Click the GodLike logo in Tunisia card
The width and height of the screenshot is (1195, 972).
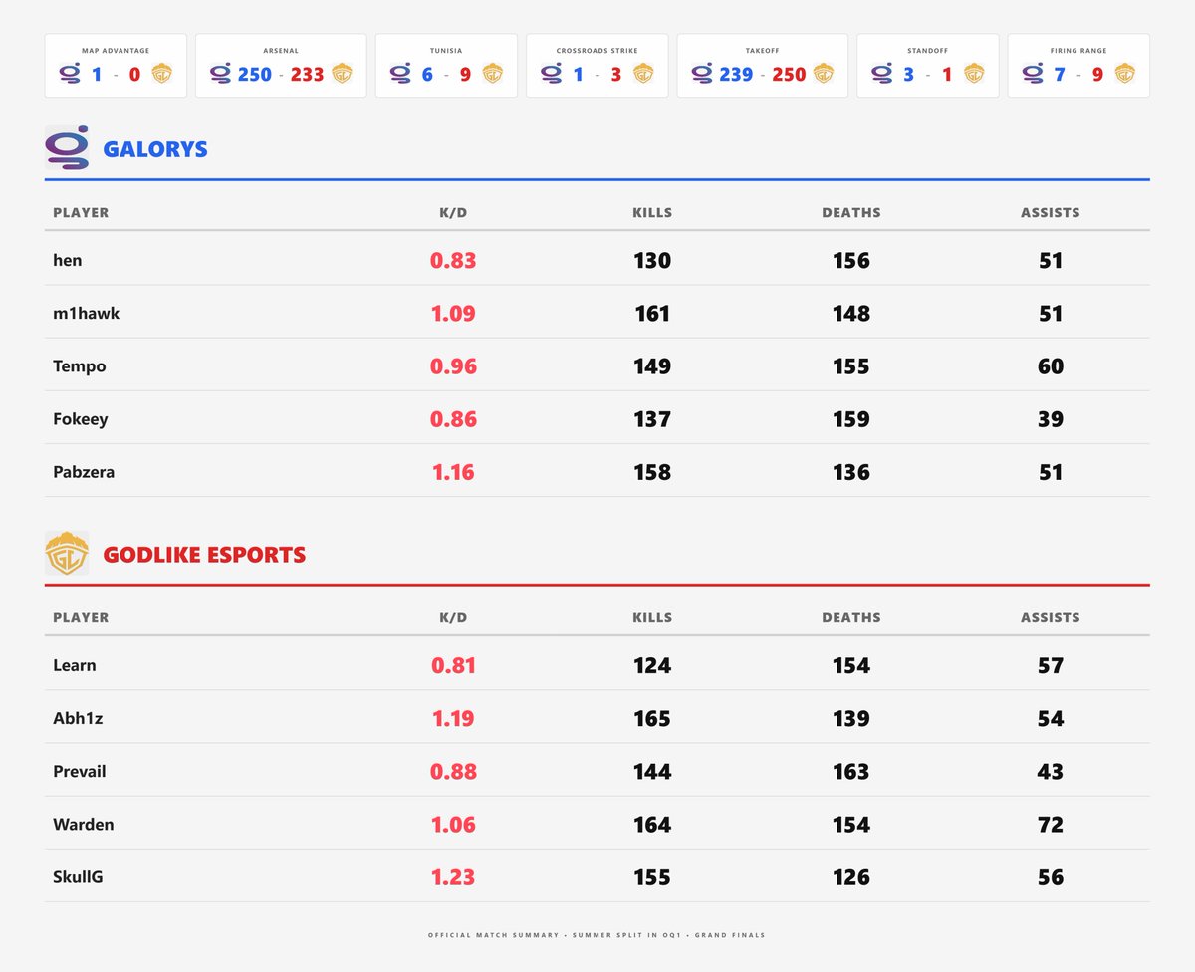tap(492, 74)
